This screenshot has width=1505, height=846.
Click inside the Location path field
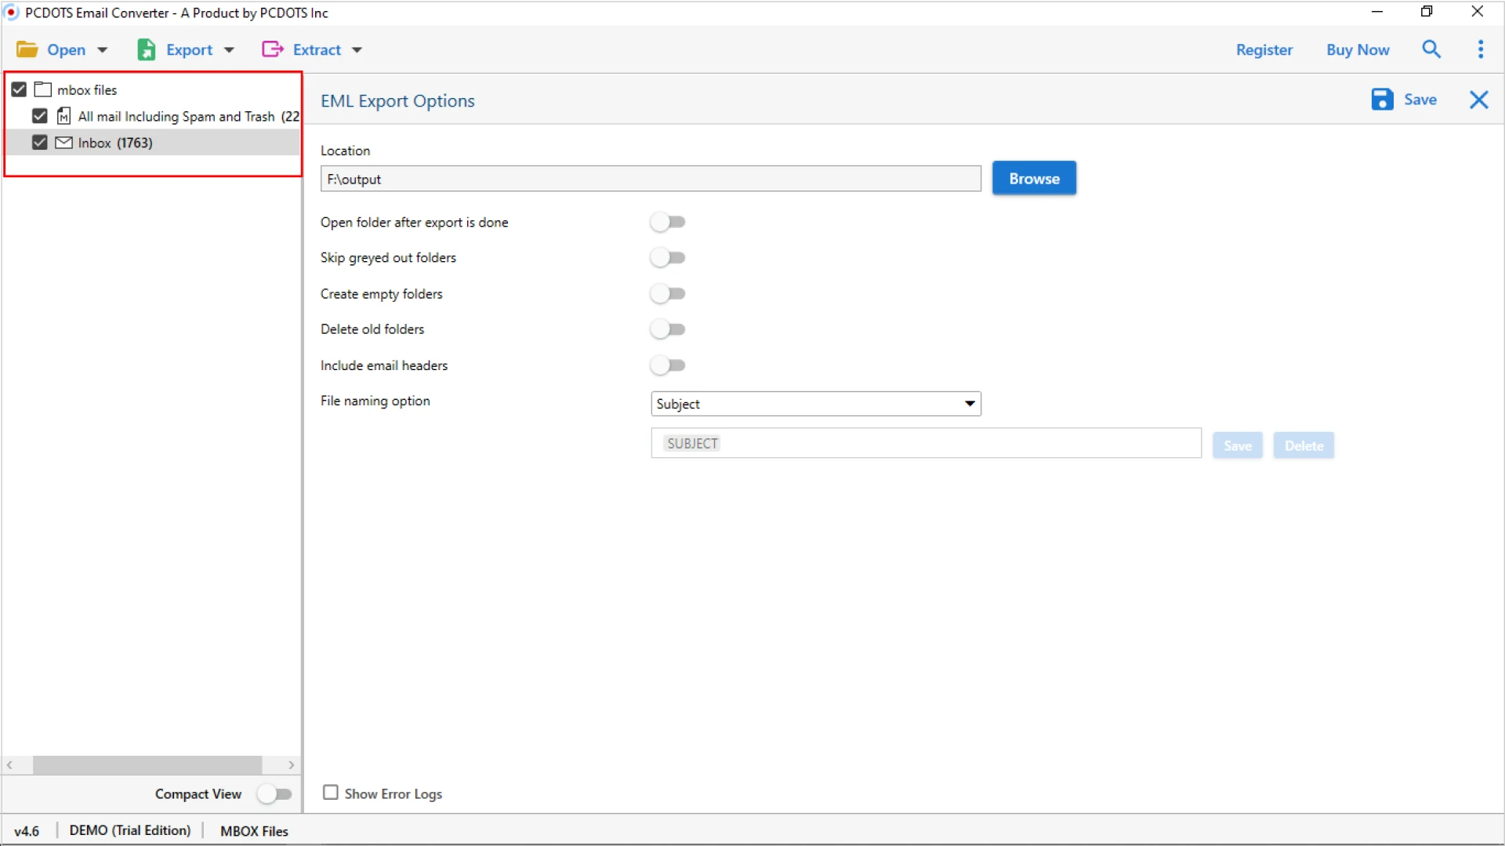tap(651, 178)
